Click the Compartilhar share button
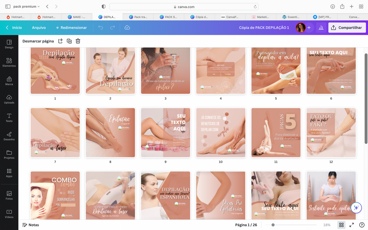This screenshot has width=368, height=230. click(x=347, y=28)
